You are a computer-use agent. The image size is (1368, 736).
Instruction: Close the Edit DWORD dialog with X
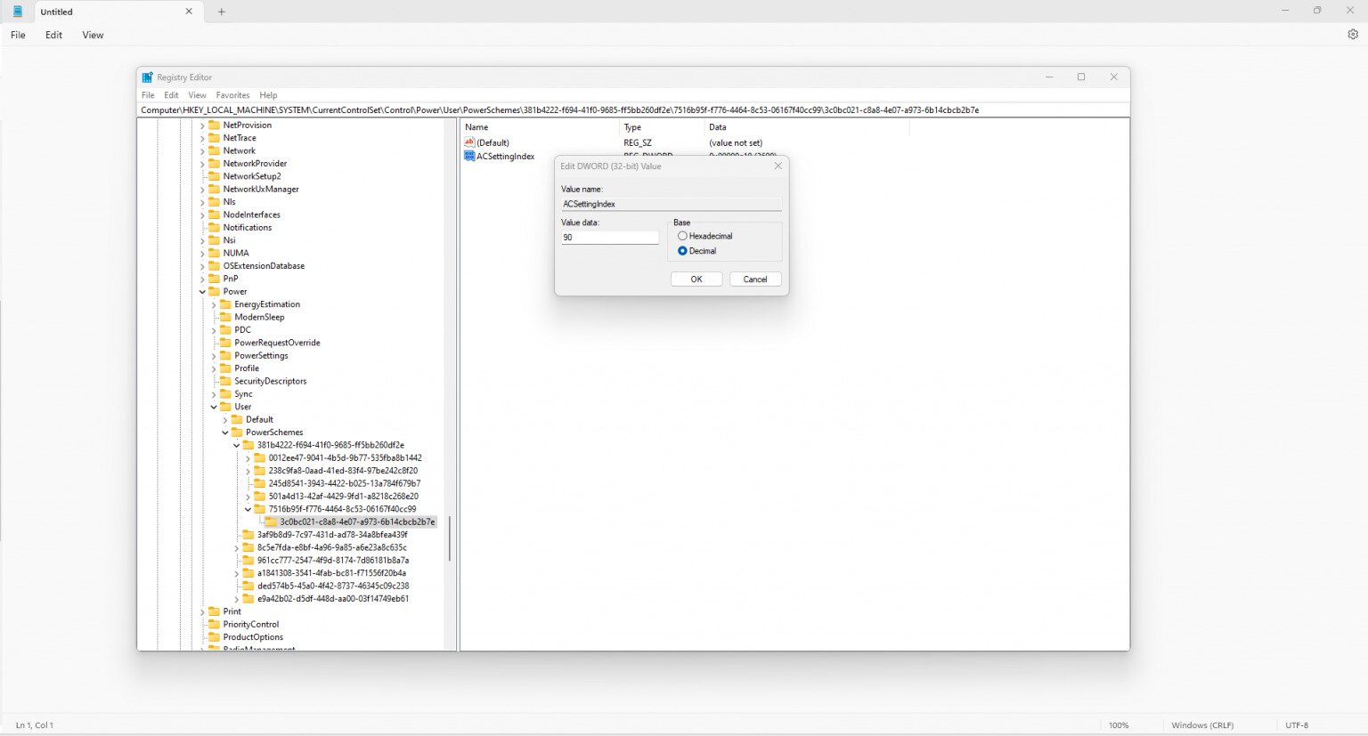(778, 166)
